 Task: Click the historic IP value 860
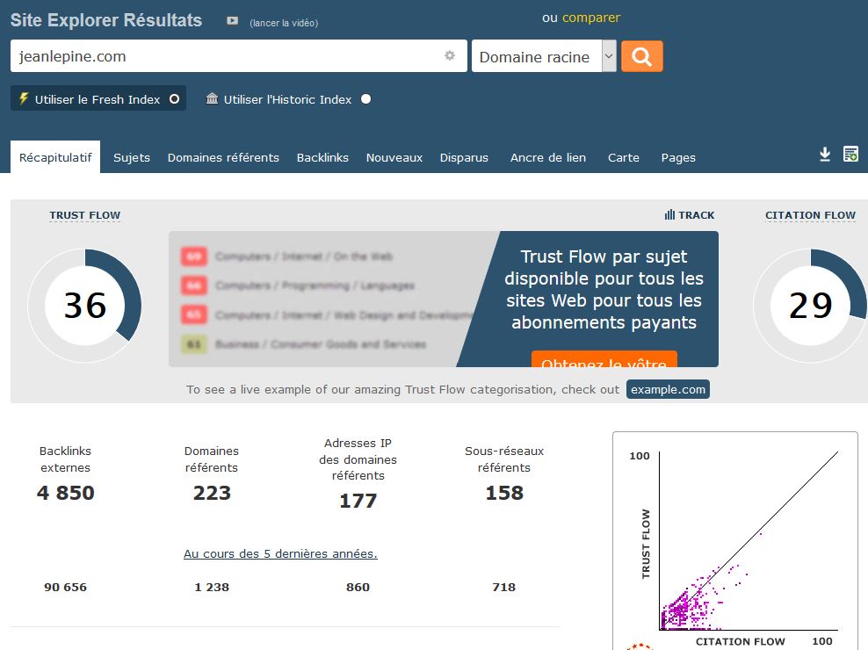click(x=358, y=587)
